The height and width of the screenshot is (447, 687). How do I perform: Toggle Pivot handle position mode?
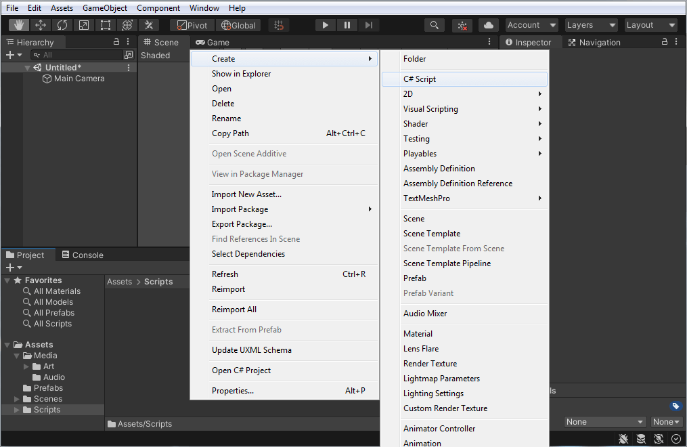(192, 24)
